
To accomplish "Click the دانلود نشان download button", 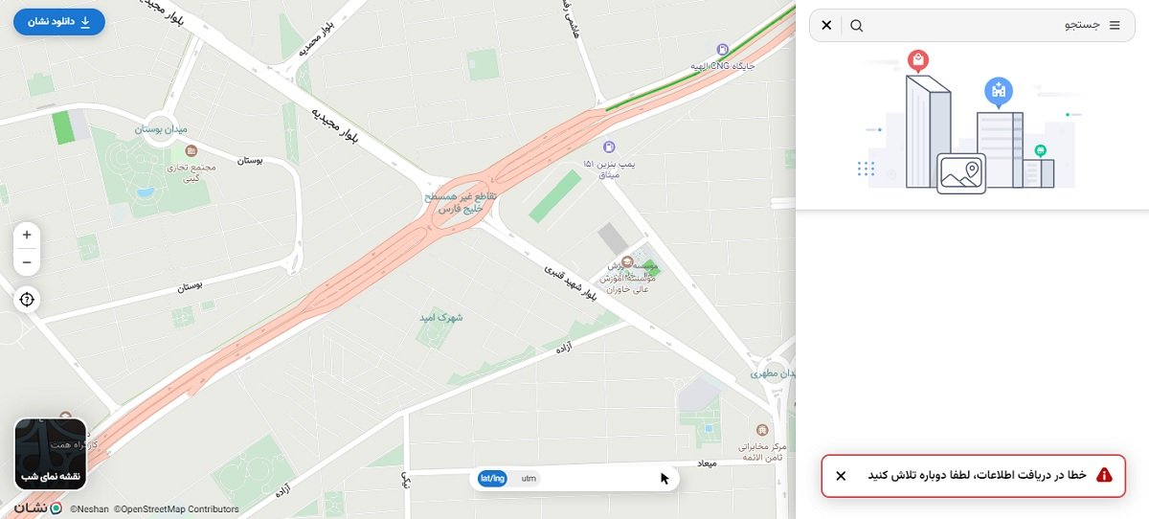I will point(59,21).
